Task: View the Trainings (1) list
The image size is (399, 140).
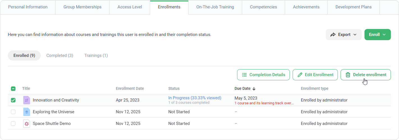Action: click(96, 55)
